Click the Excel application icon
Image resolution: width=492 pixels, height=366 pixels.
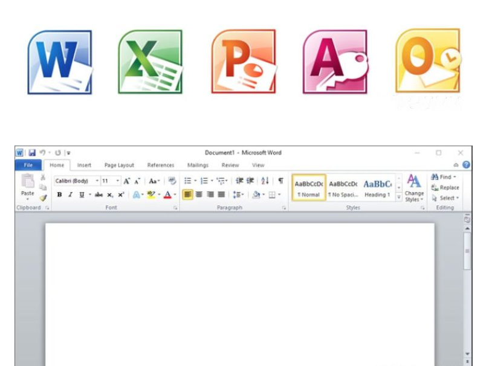150,62
